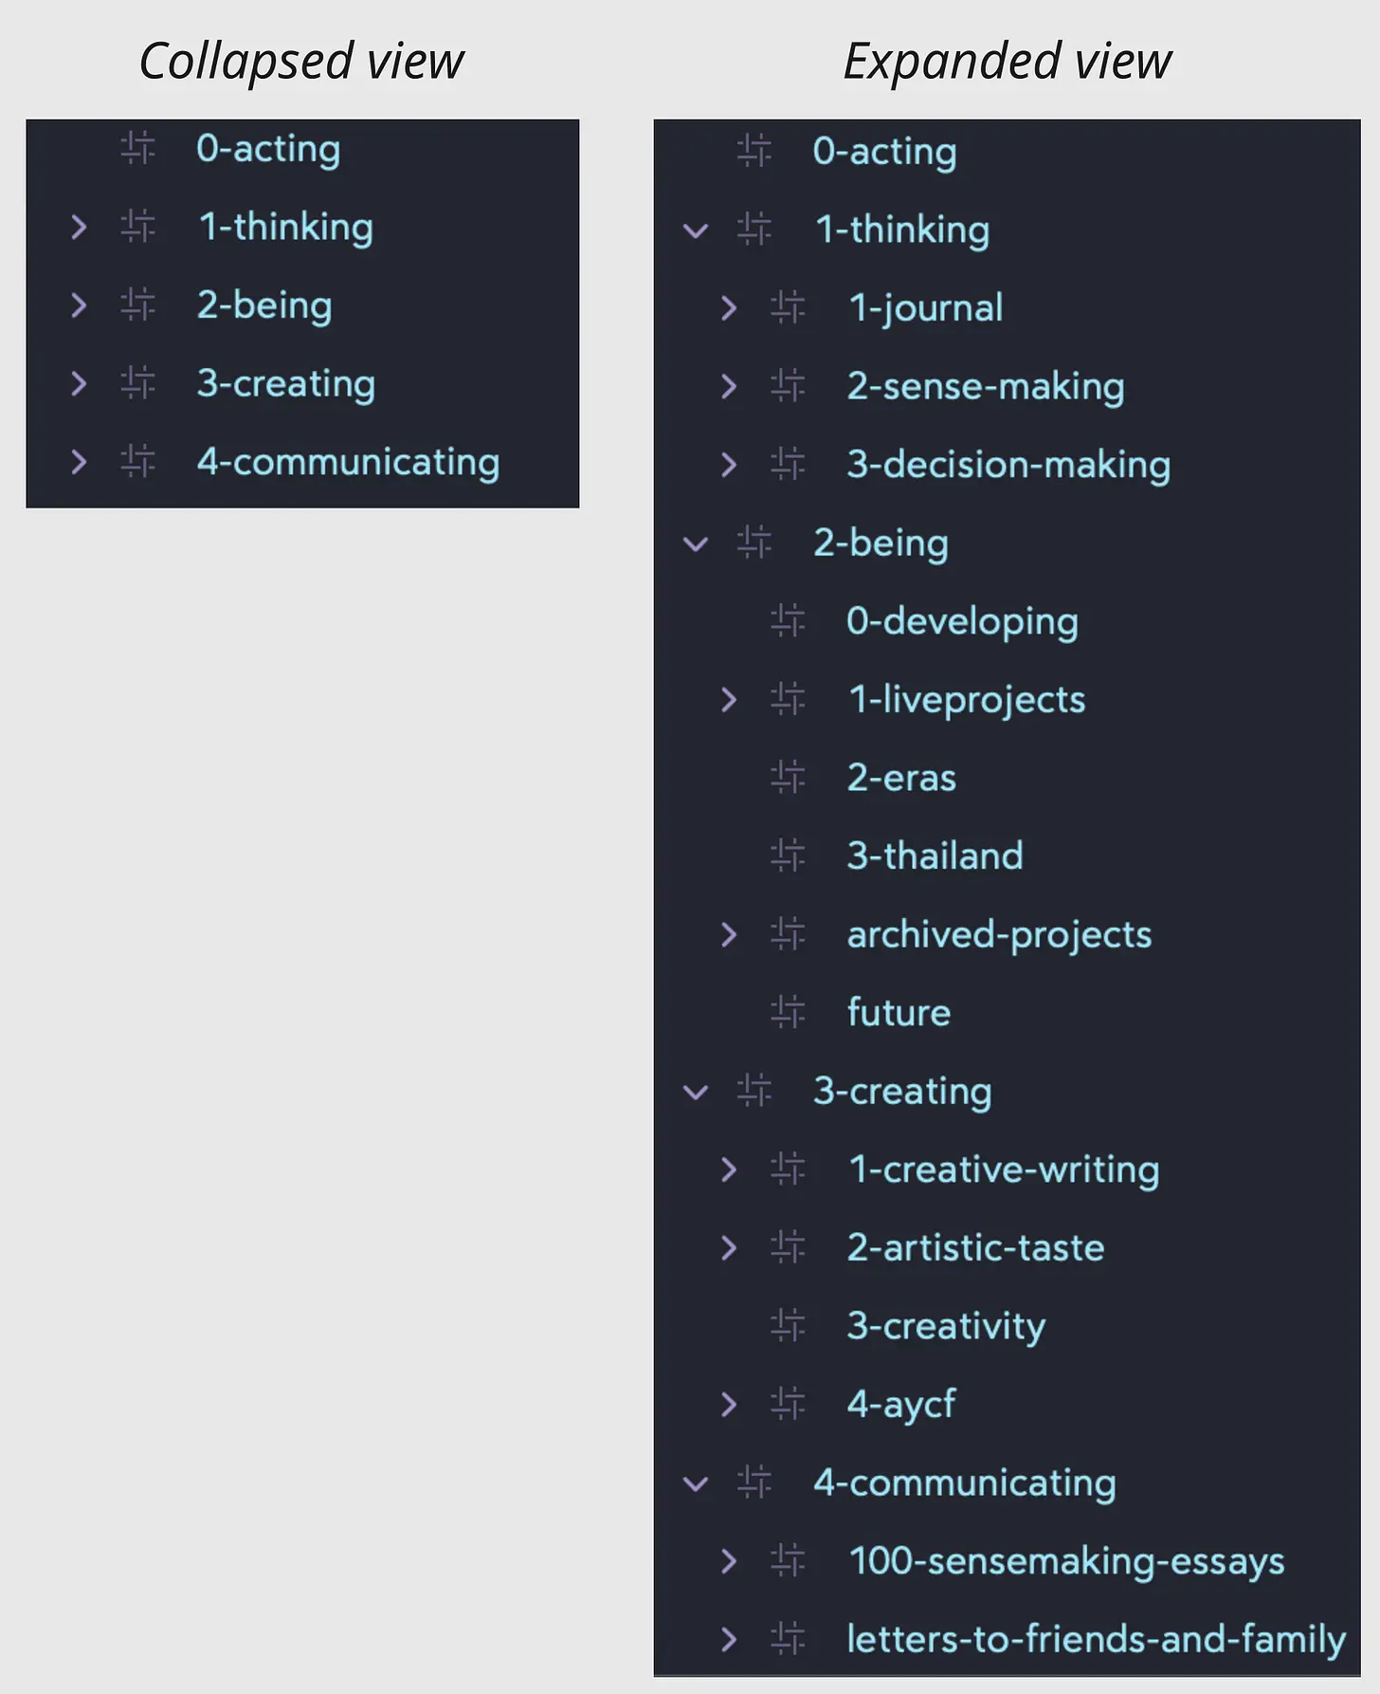1380x1694 pixels.
Task: Open the 2-sense-making item
Action: [x=986, y=386]
